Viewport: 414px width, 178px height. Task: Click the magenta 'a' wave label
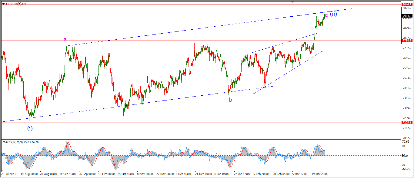click(x=65, y=39)
